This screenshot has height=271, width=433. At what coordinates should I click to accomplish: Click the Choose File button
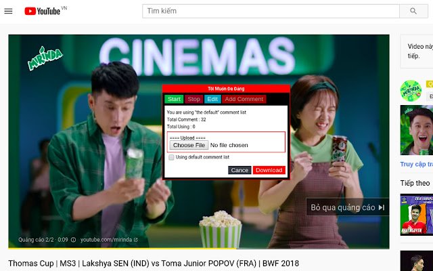pyautogui.click(x=189, y=145)
